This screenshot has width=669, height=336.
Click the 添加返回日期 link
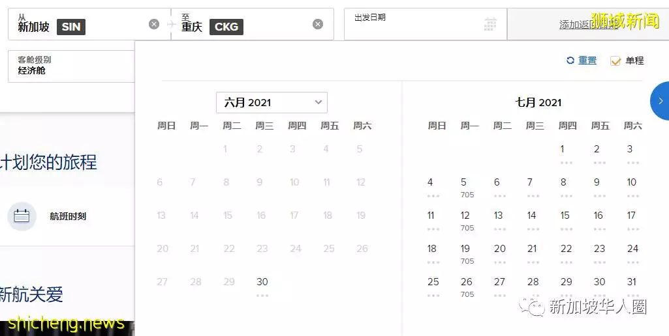point(588,25)
